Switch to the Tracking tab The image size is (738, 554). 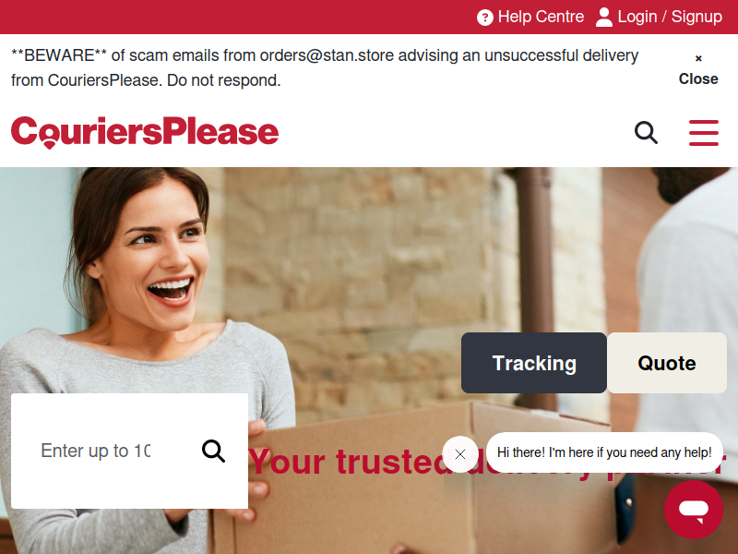[534, 363]
